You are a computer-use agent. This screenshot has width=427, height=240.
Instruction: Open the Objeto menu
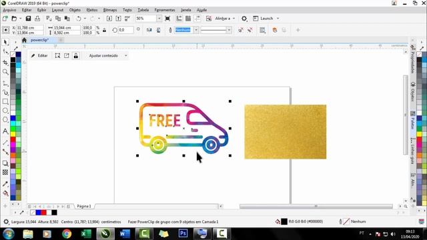click(75, 10)
